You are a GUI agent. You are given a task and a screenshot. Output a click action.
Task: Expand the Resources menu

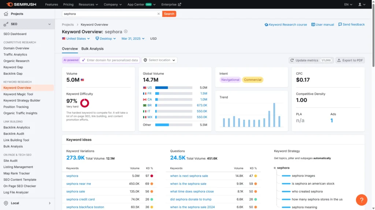[x=88, y=4]
